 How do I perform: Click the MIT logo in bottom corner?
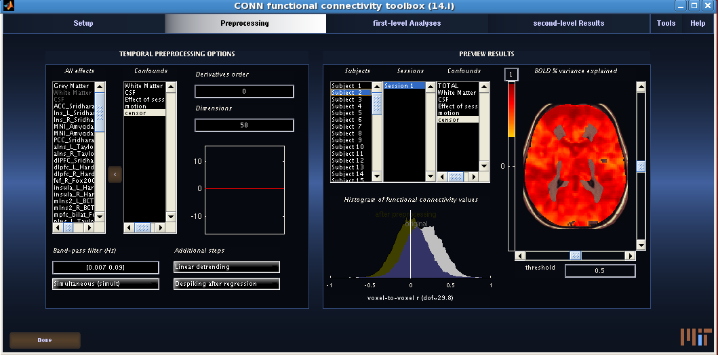696,336
